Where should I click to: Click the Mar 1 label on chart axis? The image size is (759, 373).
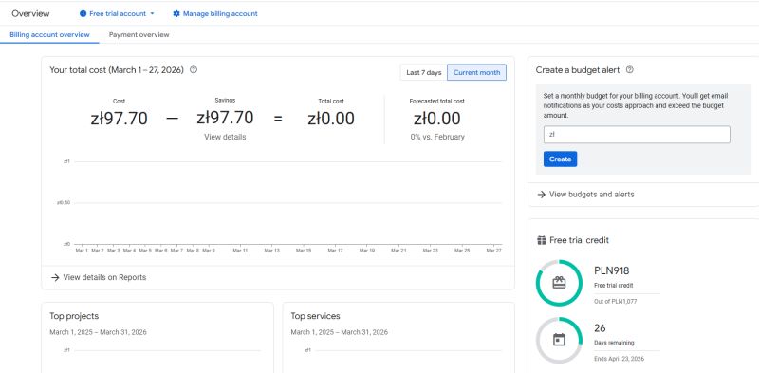(82, 251)
